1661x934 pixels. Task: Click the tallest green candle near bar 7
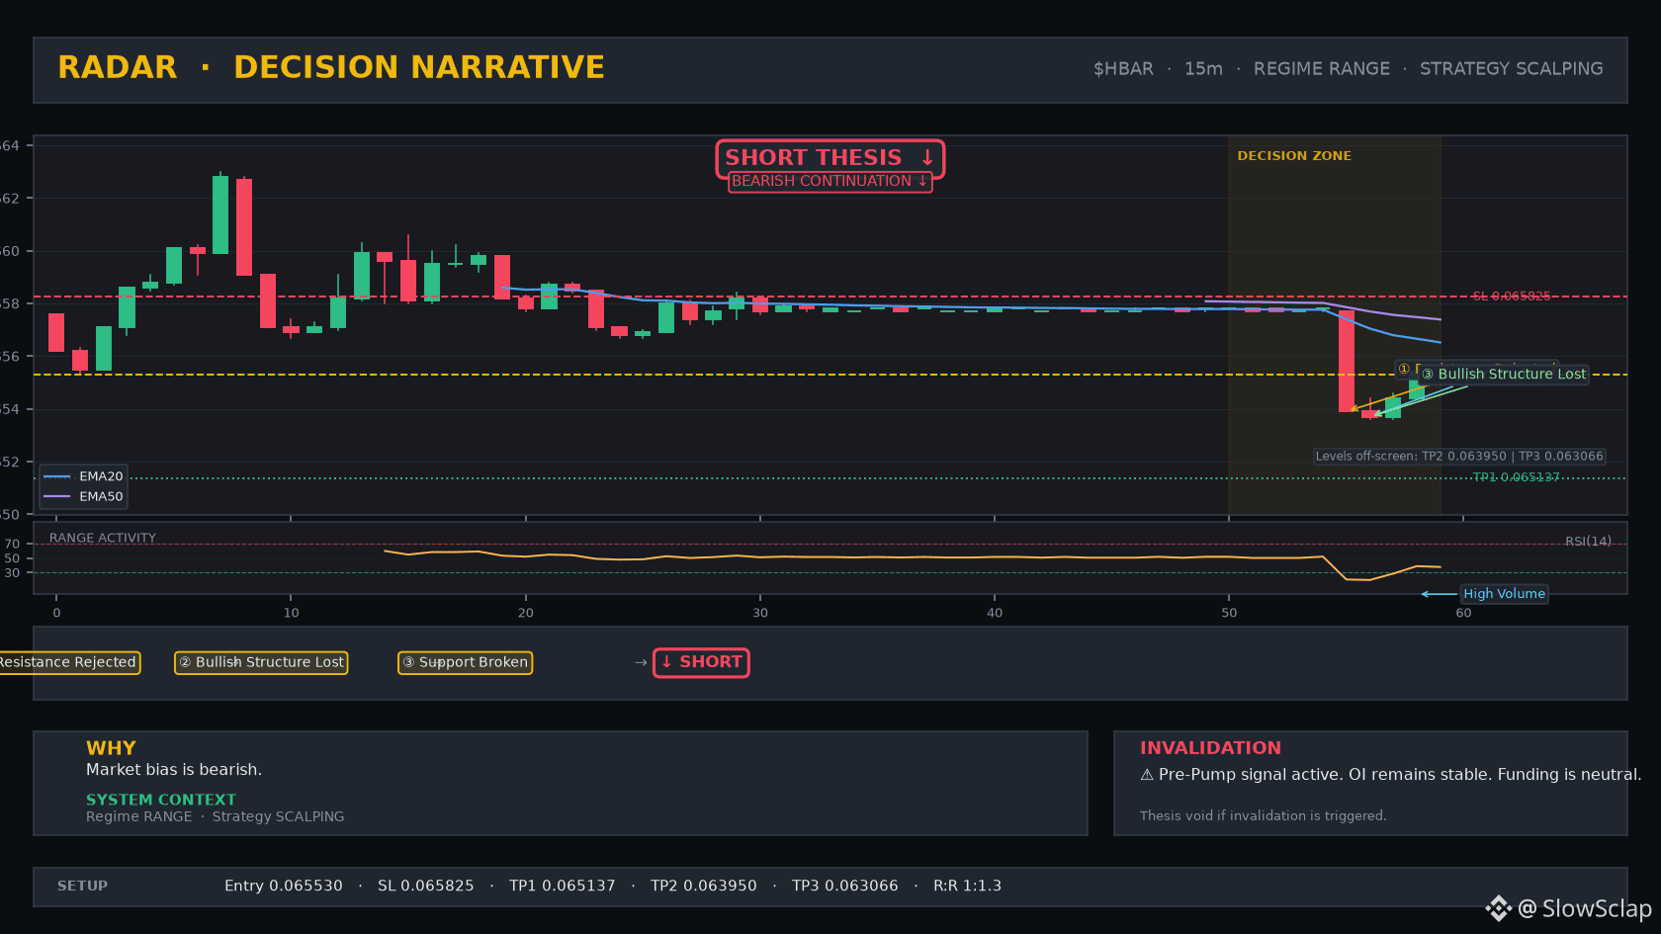pyautogui.click(x=220, y=214)
